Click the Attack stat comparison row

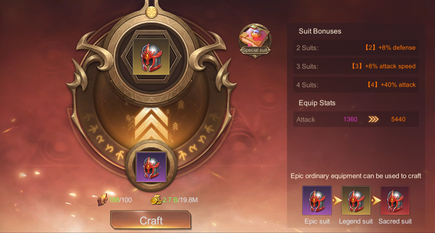point(356,119)
